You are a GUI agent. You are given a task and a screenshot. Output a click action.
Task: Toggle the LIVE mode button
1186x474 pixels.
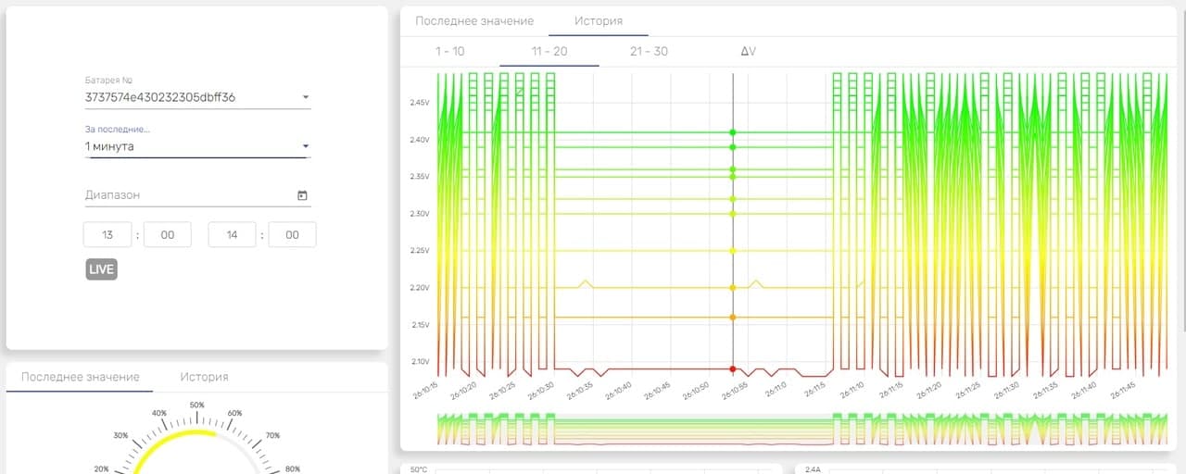(101, 269)
